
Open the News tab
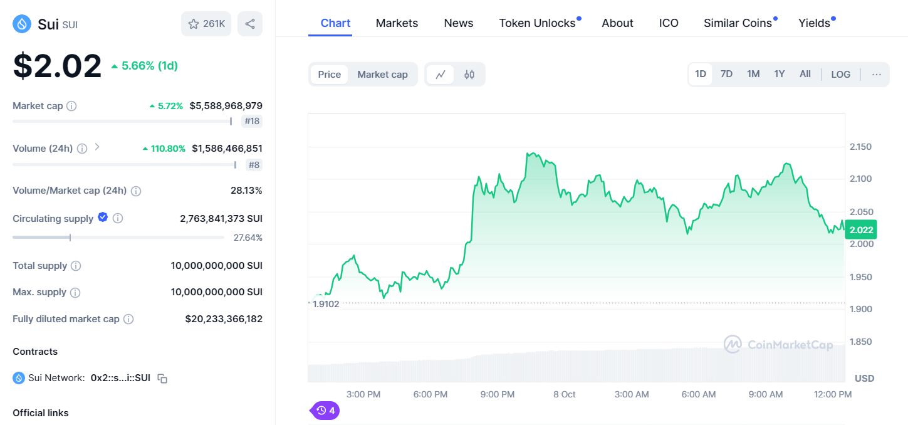(459, 23)
